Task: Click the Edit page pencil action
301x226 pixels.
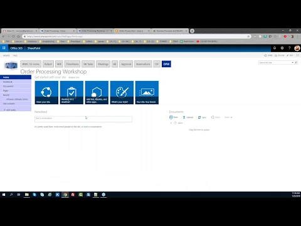Action: [x=290, y=55]
